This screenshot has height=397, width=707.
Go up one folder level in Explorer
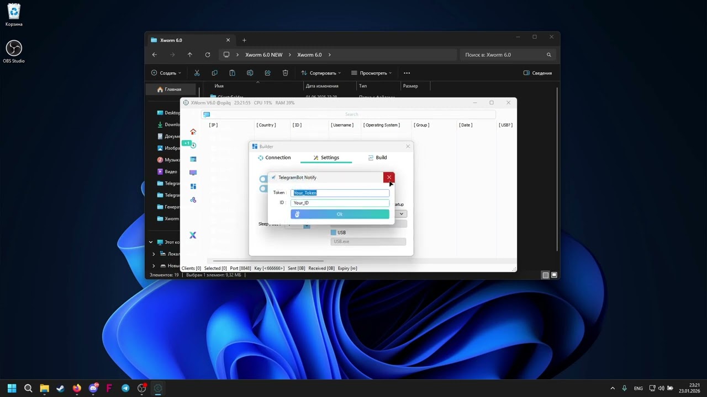(190, 55)
